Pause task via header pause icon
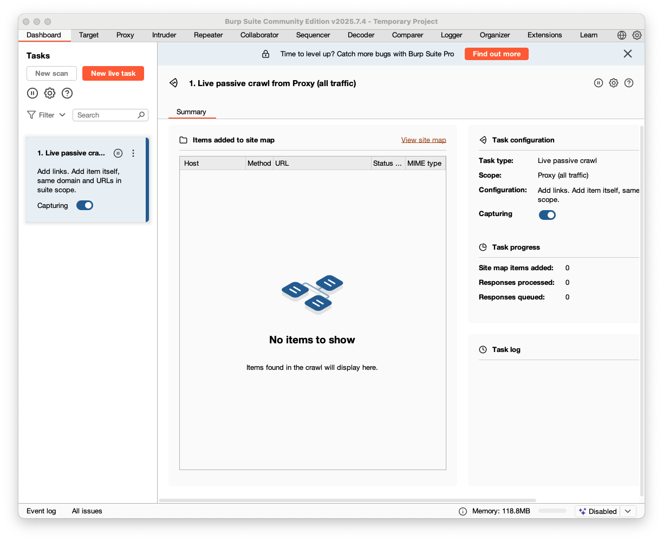Image resolution: width=663 pixels, height=541 pixels. 599,83
